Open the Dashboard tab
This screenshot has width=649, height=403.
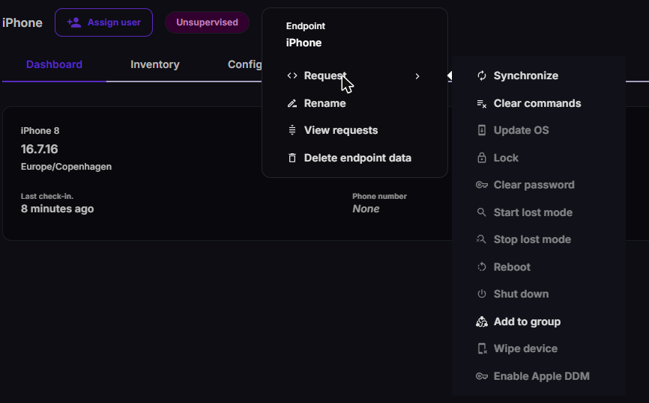point(54,64)
